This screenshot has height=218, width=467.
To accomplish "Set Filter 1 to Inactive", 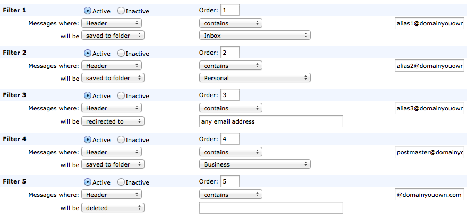I will click(x=121, y=11).
